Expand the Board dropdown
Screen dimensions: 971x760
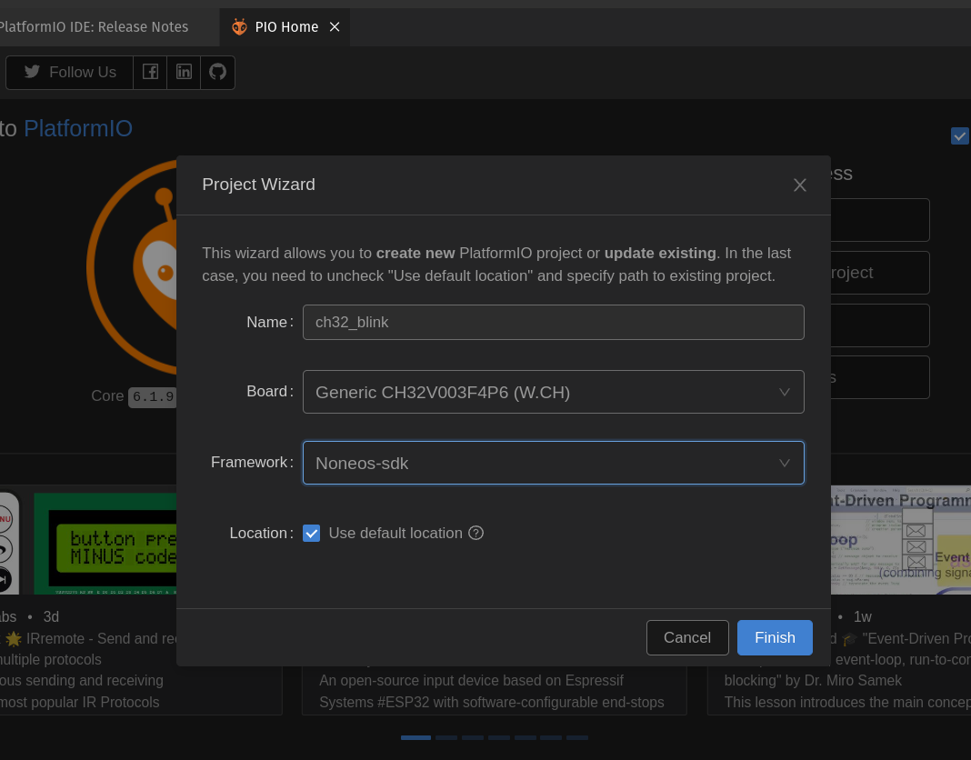(x=553, y=392)
